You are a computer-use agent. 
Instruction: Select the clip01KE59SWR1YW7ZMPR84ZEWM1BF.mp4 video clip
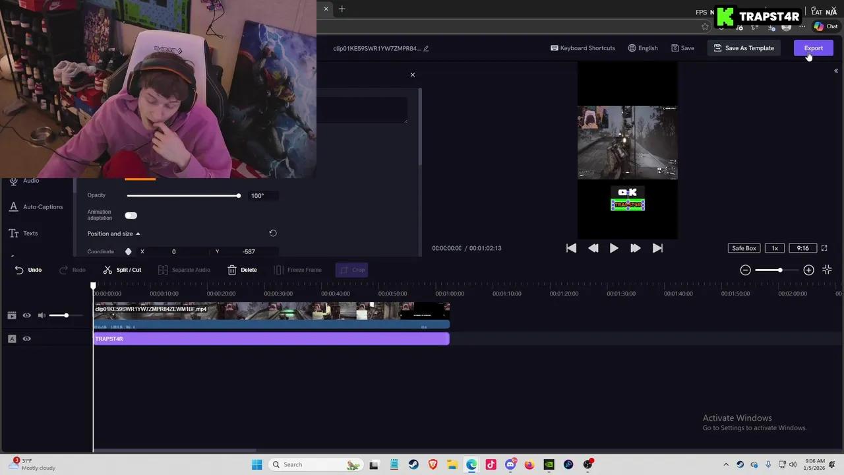coord(271,315)
